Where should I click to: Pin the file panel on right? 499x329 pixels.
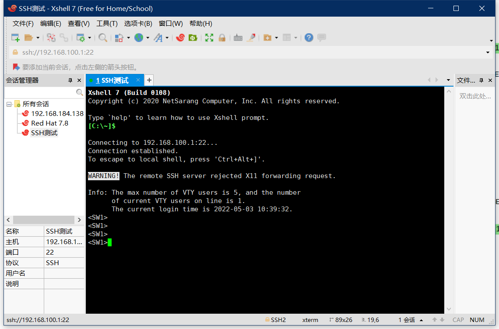pyautogui.click(x=481, y=80)
